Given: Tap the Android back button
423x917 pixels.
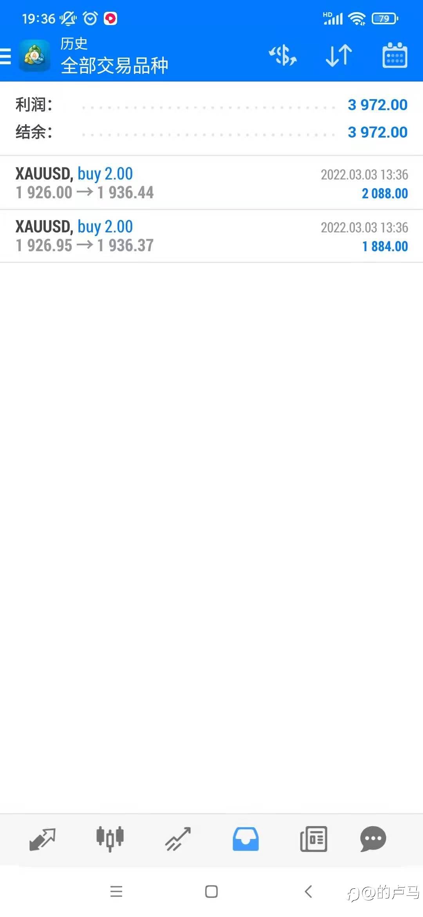Looking at the screenshot, I should 308,892.
